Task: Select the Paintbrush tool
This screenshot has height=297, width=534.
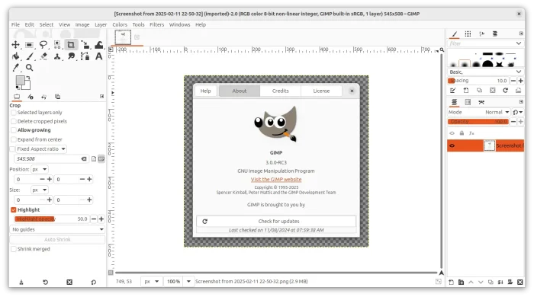Action: (x=30, y=56)
